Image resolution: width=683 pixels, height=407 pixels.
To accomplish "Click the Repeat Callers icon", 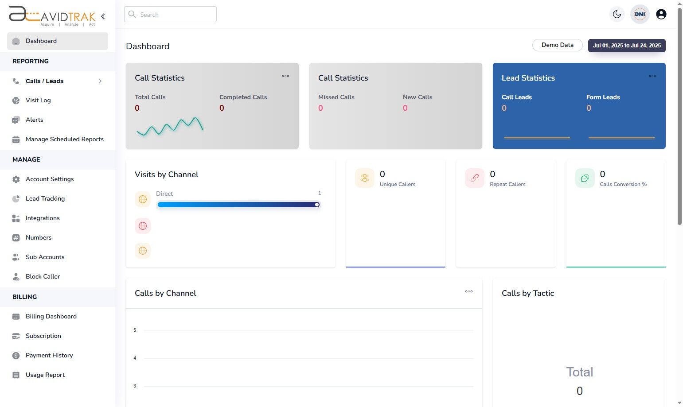I will 474,178.
